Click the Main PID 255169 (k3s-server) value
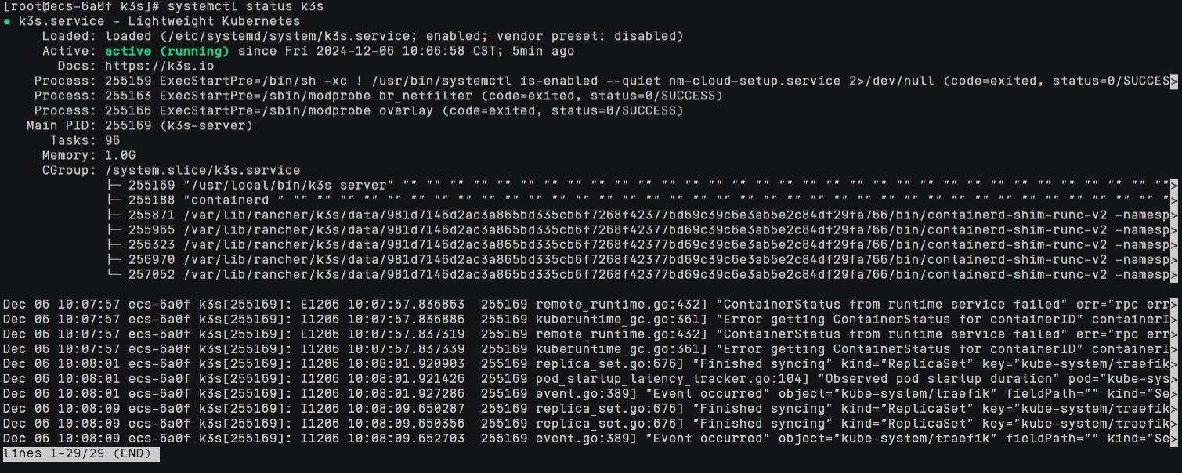The height and width of the screenshot is (473, 1182). pos(179,126)
